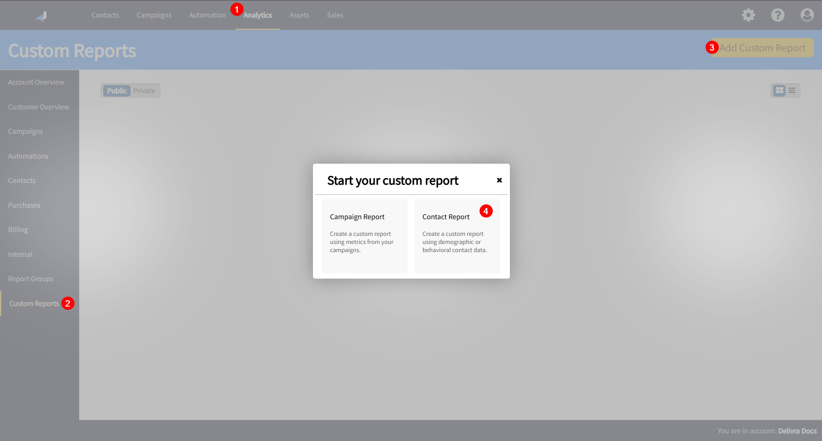Open Custom Reports in the sidebar
This screenshot has width=822, height=441.
34,303
